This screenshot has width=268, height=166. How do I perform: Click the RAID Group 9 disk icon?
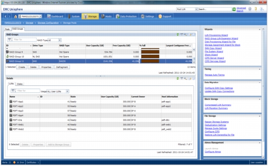point(7,52)
